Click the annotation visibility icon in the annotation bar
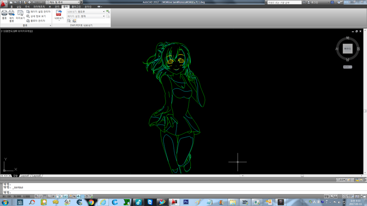Screen dimensions: 367x206 pos(348,179)
